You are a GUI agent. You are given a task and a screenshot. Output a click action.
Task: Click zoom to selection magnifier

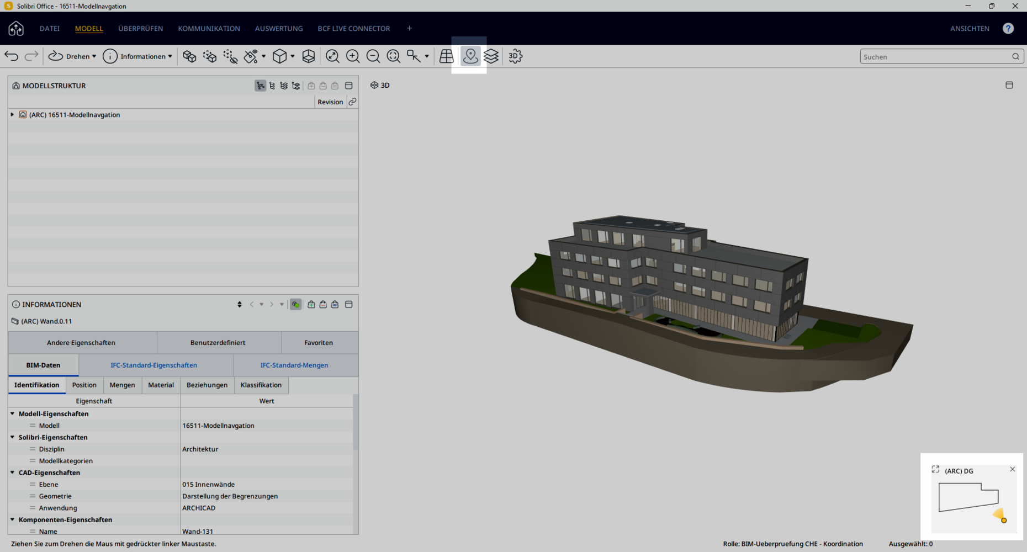coord(394,56)
